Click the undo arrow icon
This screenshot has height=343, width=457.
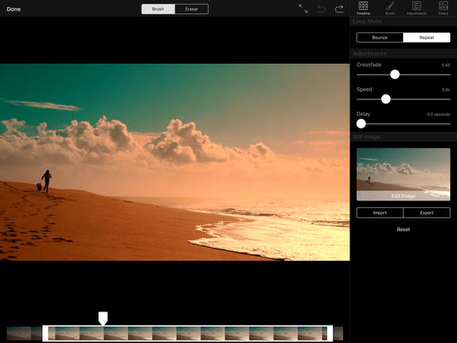pyautogui.click(x=321, y=9)
